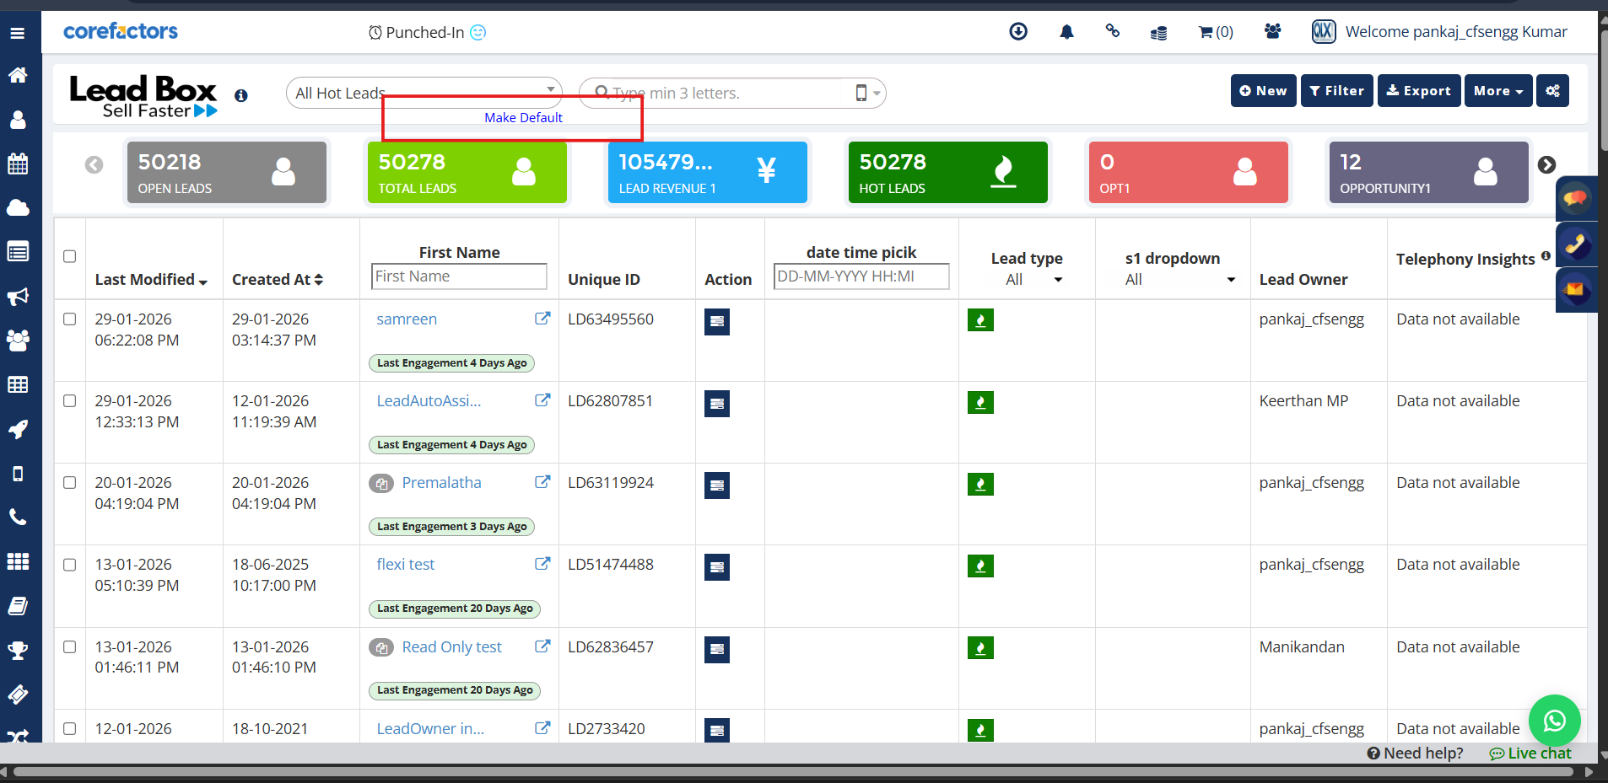Select the Lead Revenue 1 card
Image resolution: width=1608 pixels, height=783 pixels.
[708, 173]
